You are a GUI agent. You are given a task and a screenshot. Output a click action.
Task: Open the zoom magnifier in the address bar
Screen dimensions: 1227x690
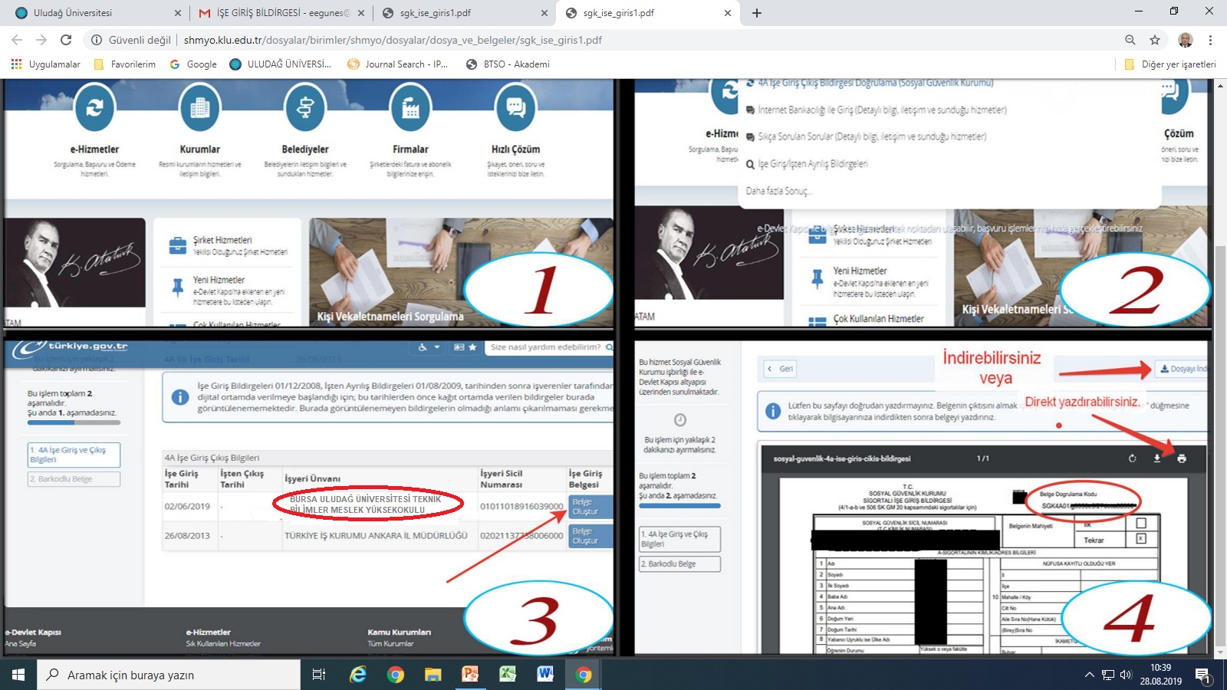tap(1130, 40)
